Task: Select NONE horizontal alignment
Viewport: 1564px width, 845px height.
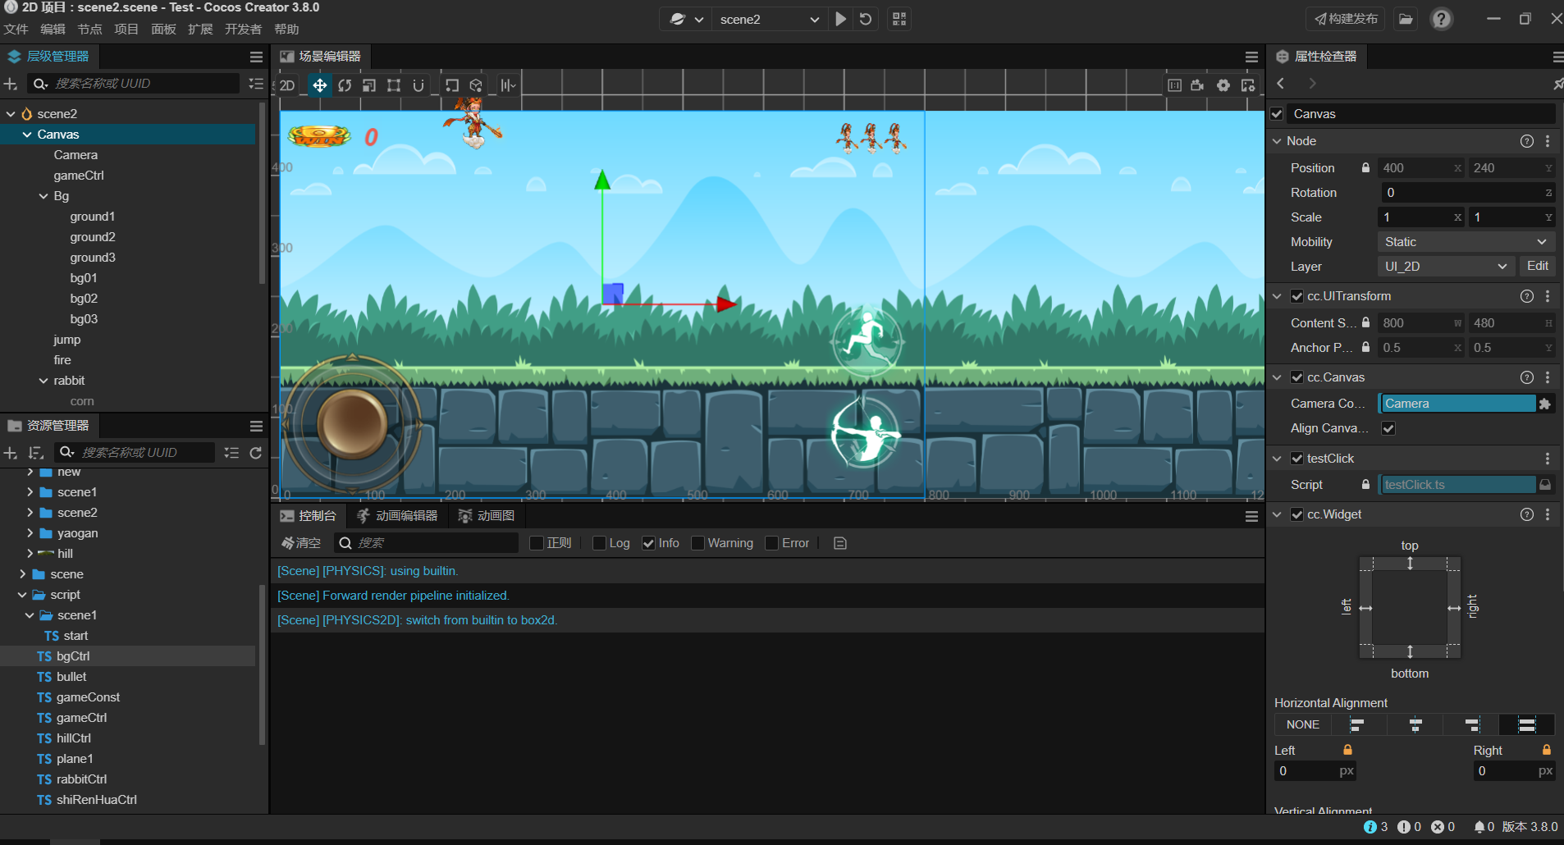Action: tap(1303, 725)
